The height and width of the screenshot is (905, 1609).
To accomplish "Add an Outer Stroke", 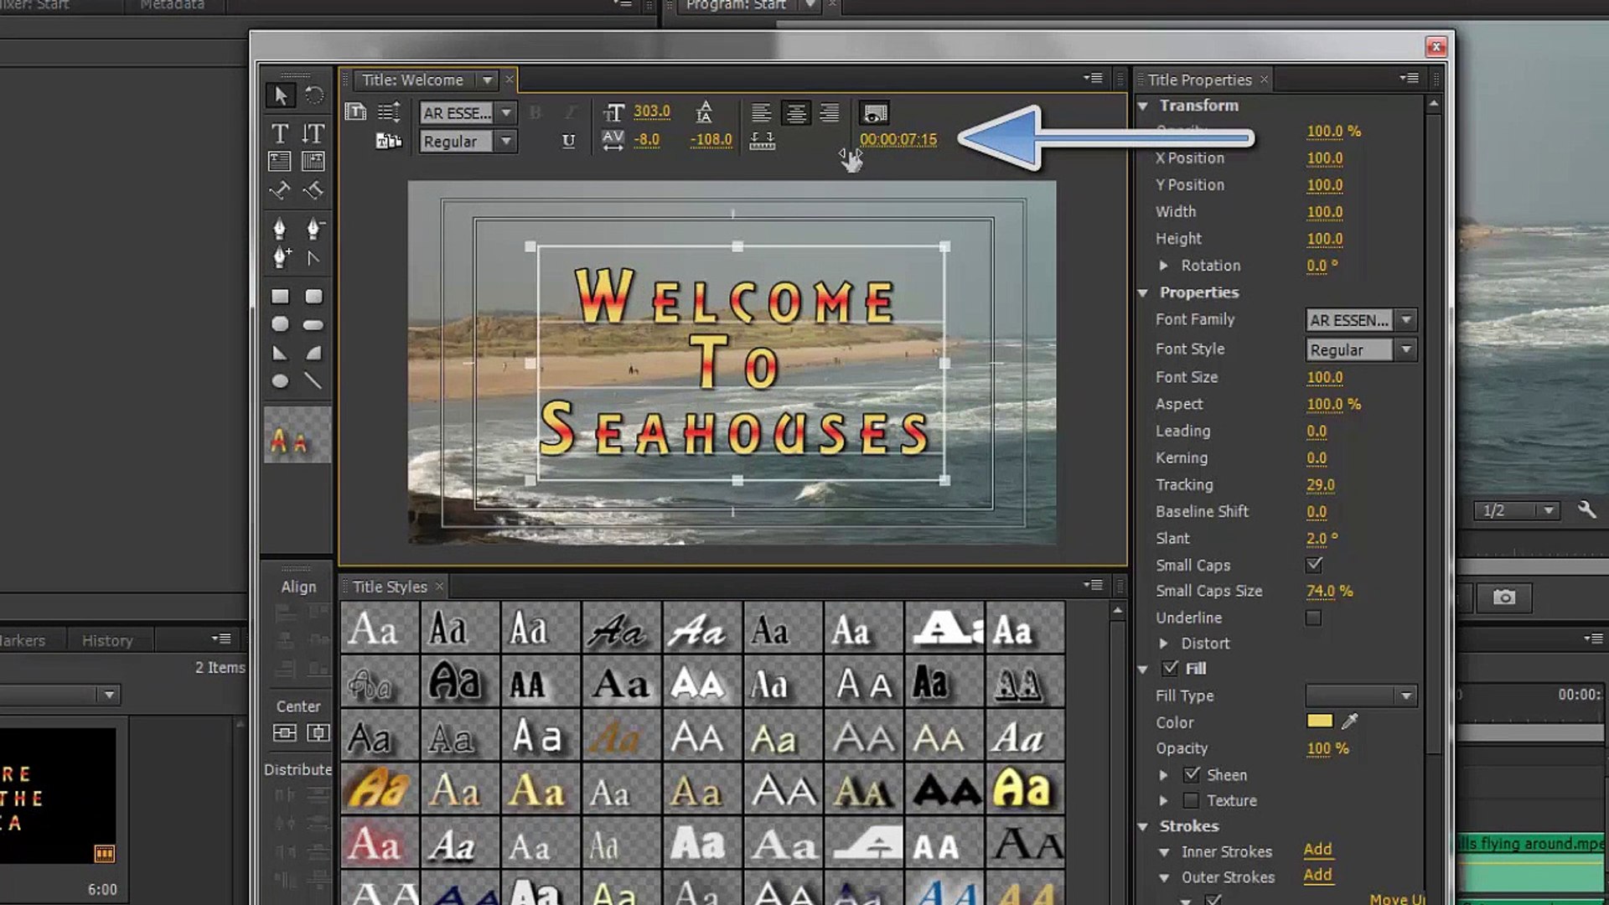I will (x=1317, y=876).
